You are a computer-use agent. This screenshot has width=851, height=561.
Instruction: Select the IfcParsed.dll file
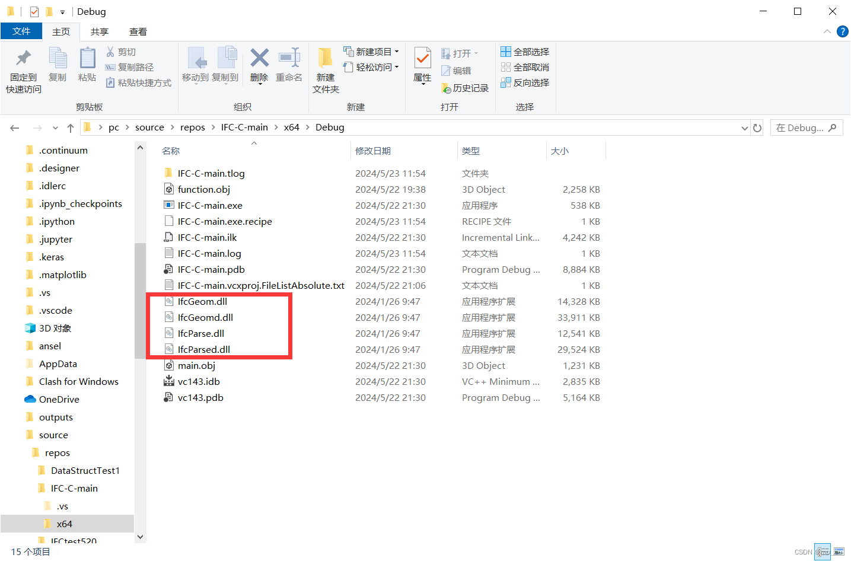pos(204,350)
